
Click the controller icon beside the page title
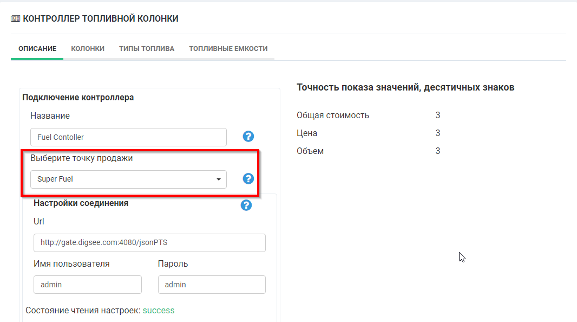(x=15, y=19)
